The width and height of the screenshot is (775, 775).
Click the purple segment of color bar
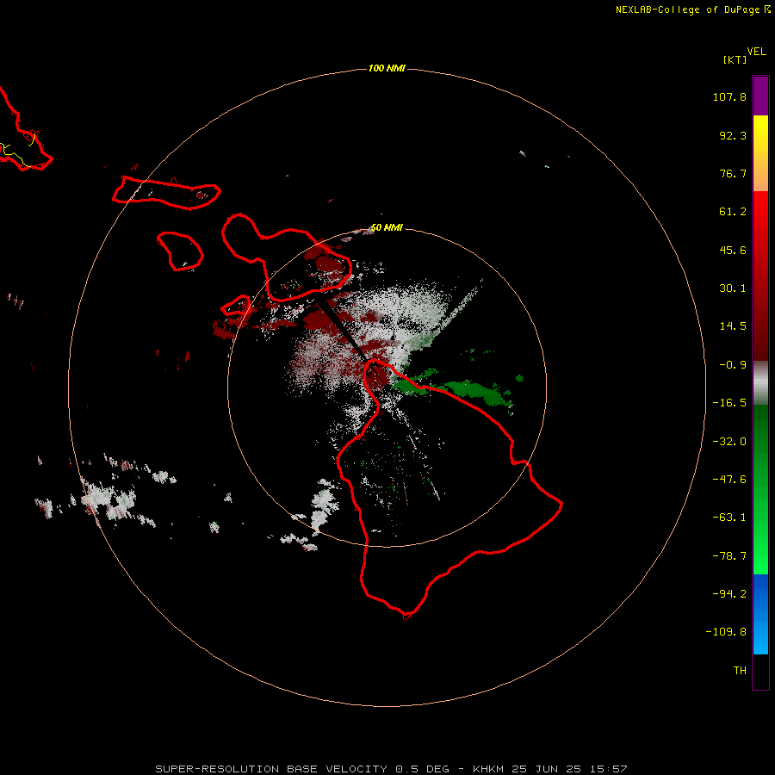[760, 96]
